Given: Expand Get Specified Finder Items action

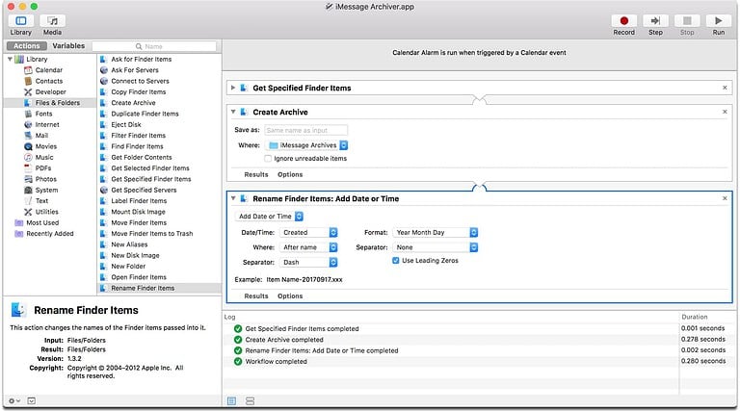Looking at the screenshot, I should pos(232,88).
